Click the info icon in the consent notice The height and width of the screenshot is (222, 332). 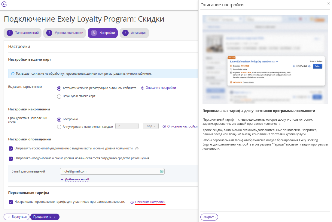[x=13, y=74]
